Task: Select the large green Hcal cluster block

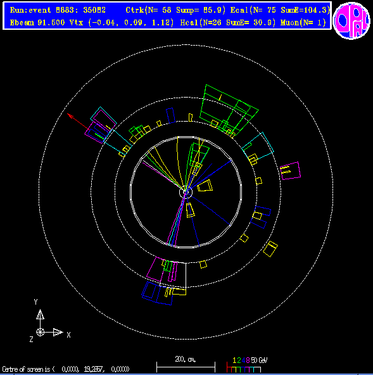Action: point(229,110)
